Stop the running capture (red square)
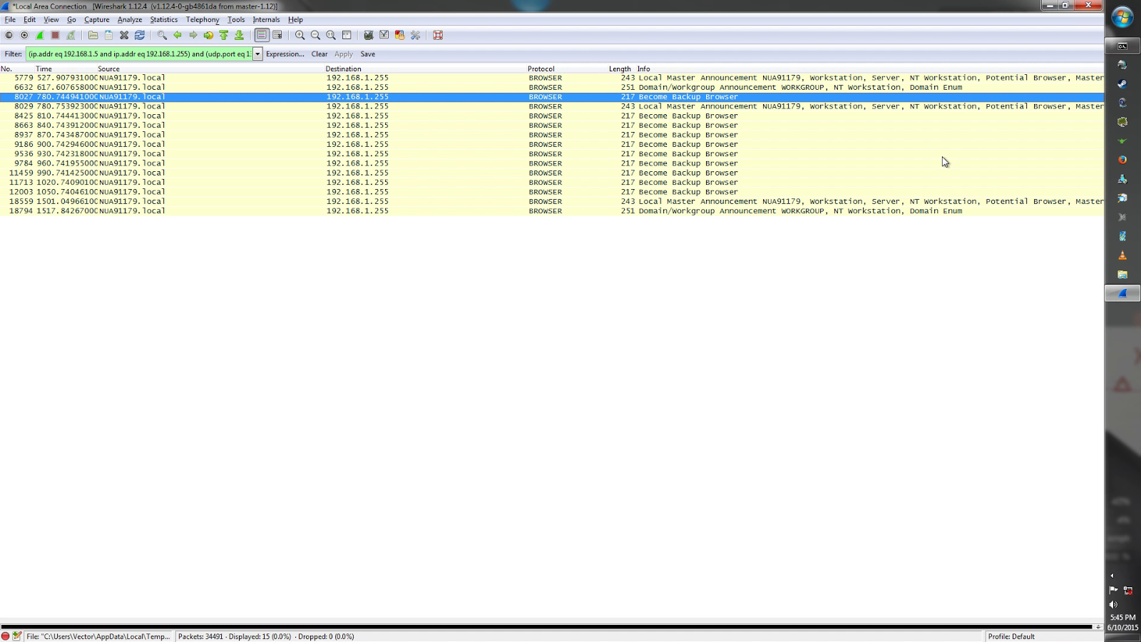1141x642 pixels. pyautogui.click(x=55, y=35)
